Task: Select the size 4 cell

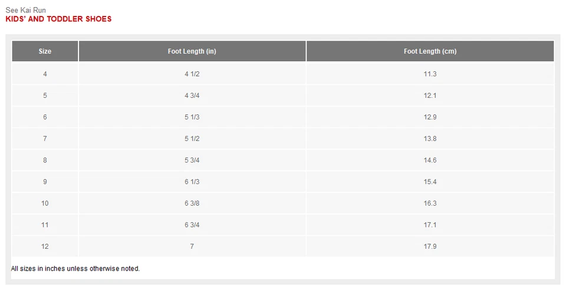Action: 45,74
